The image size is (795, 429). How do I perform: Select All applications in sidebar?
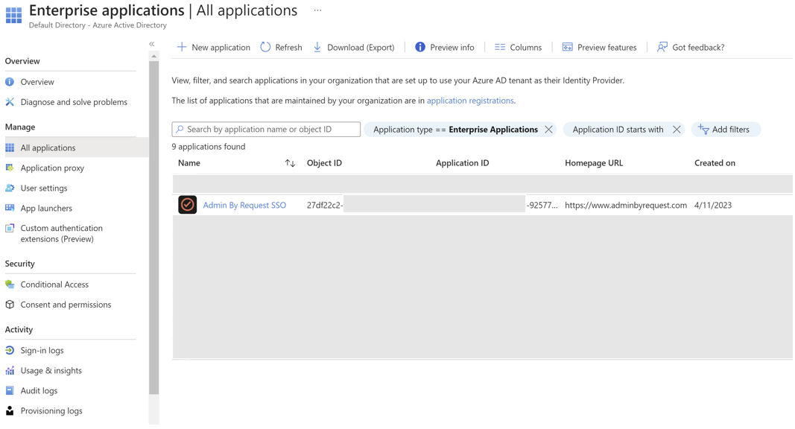(x=48, y=147)
